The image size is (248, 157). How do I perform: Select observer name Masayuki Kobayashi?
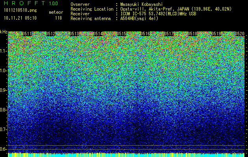[x=142, y=4]
